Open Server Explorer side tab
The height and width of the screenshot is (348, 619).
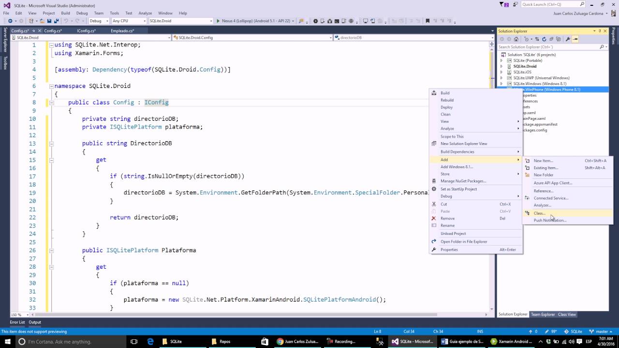[x=5, y=40]
